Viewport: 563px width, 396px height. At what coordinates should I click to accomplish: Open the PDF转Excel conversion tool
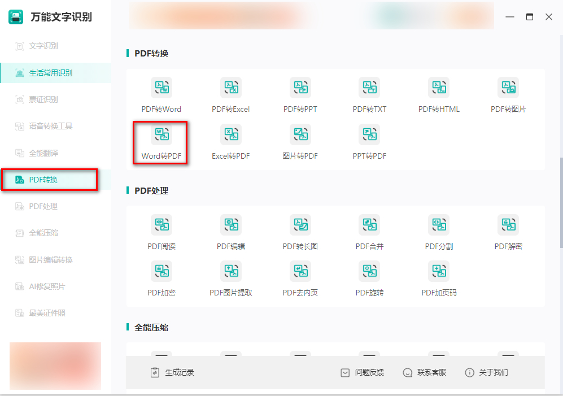pyautogui.click(x=231, y=94)
